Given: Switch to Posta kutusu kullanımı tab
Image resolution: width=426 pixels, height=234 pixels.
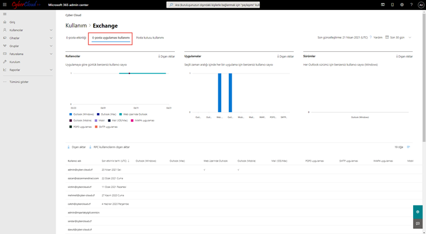Looking at the screenshot, I should pyautogui.click(x=150, y=38).
